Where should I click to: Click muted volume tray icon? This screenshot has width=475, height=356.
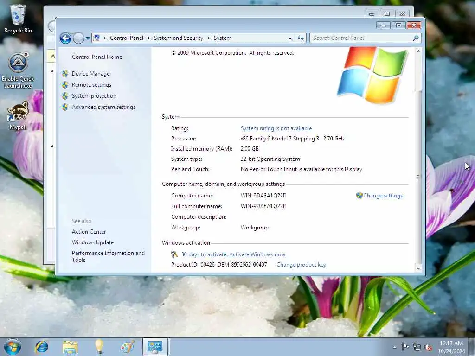428,348
